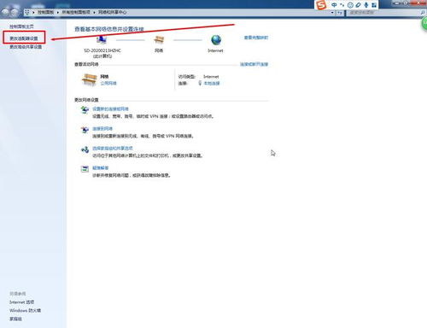Screen dimensions: 427x328
Task: Expand the arrow before 网络和共享中心 in breadcrumb
Action: click(94, 13)
